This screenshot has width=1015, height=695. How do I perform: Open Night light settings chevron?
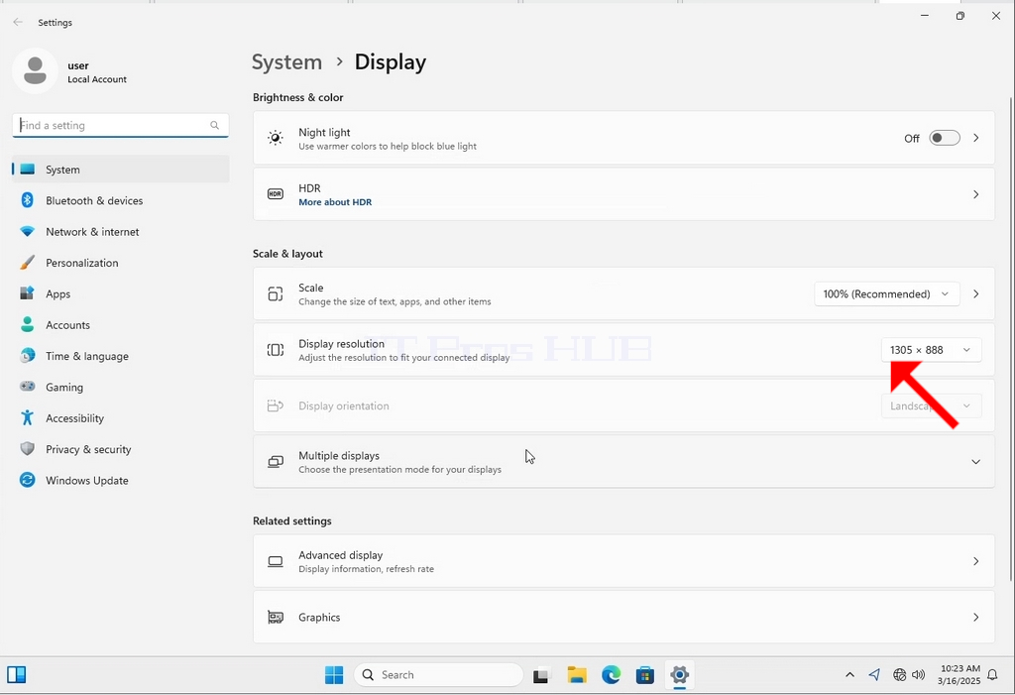975,138
